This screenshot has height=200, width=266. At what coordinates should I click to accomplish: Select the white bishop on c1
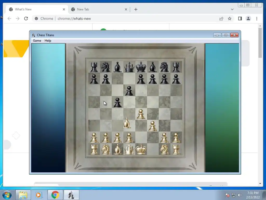(x=117, y=149)
